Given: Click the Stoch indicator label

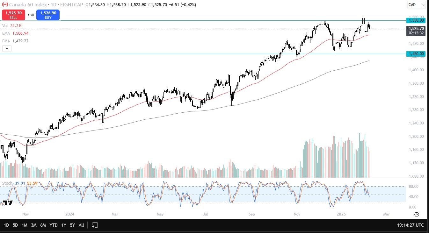Looking at the screenshot, I should [x=8, y=183].
